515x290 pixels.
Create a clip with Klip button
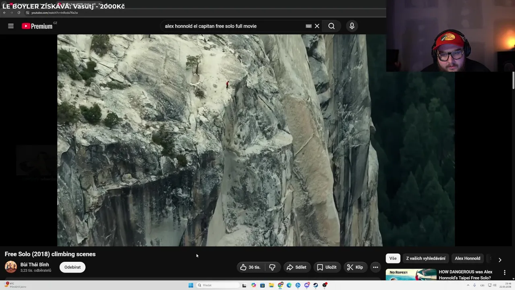coord(355,267)
